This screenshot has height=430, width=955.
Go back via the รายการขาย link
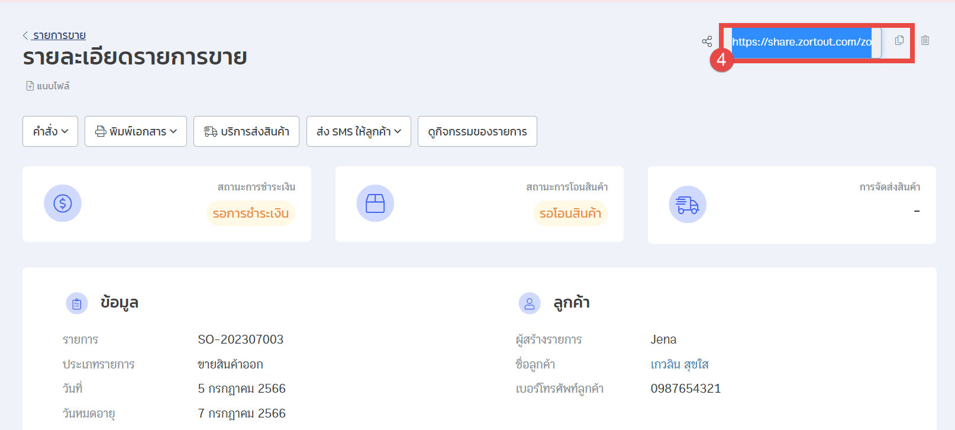tap(59, 35)
